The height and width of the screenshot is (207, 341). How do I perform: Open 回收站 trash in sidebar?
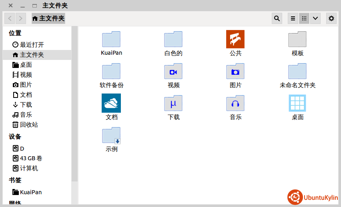(29, 125)
